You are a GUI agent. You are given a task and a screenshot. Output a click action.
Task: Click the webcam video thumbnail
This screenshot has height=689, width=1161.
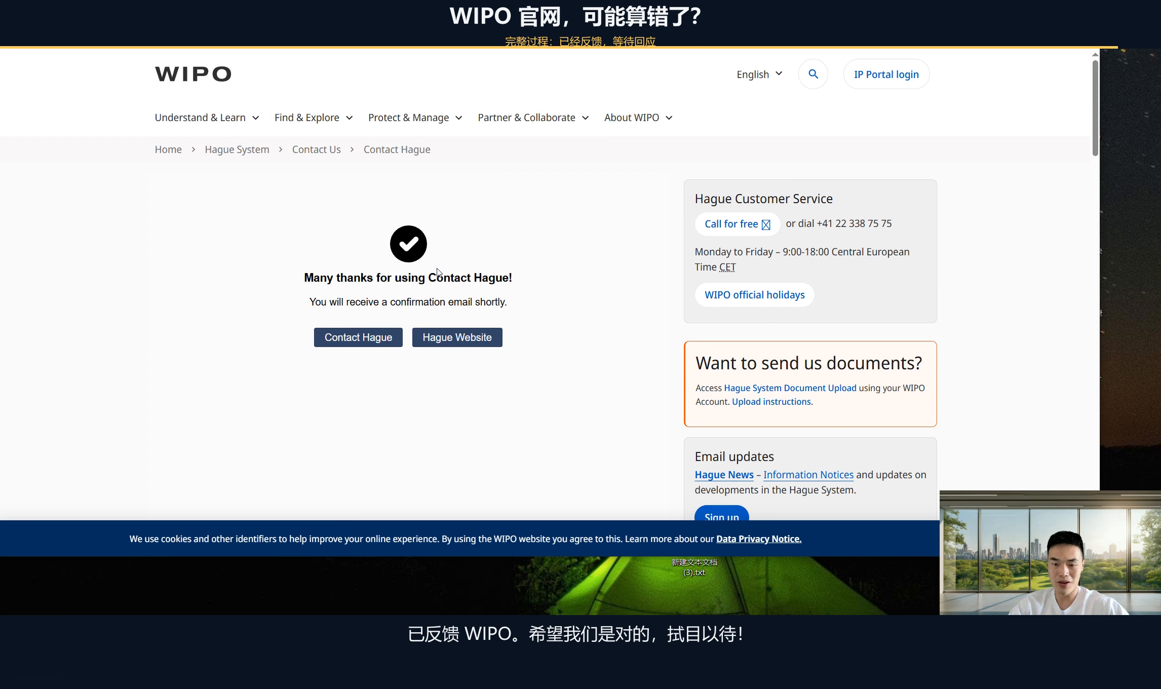pyautogui.click(x=1050, y=553)
